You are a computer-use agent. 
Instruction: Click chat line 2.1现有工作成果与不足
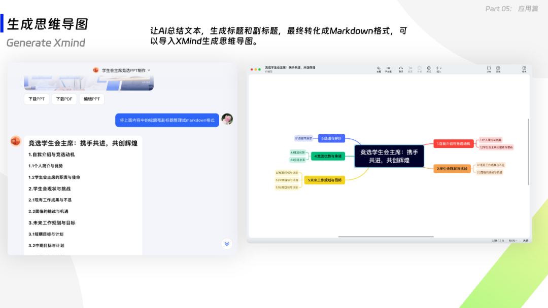coord(50,200)
